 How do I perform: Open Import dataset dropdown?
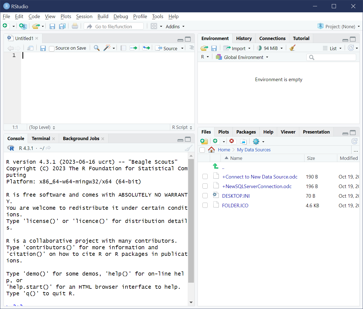tap(237, 48)
